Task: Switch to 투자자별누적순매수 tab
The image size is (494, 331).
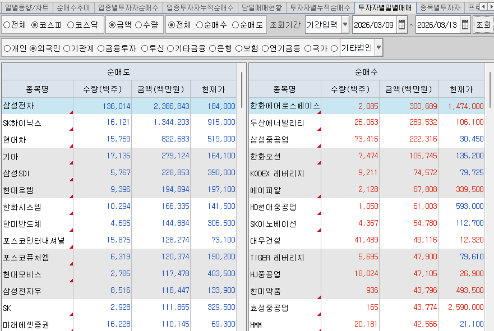Action: point(320,7)
